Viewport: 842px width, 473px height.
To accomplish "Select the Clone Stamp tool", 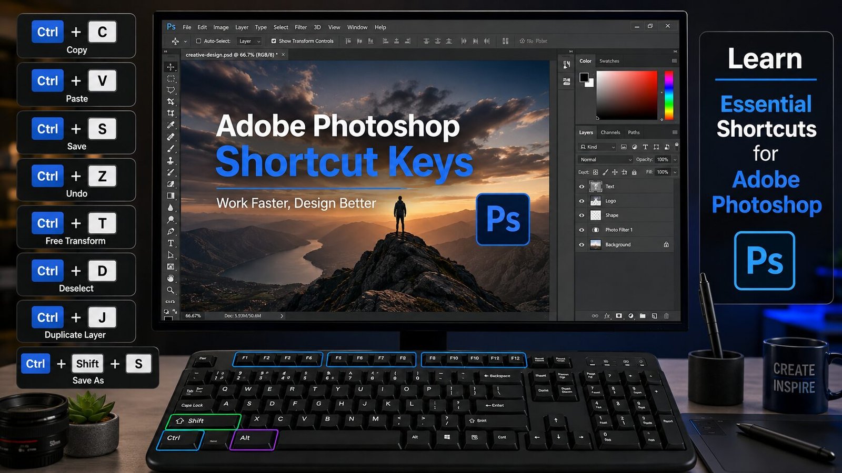I will 171,161.
